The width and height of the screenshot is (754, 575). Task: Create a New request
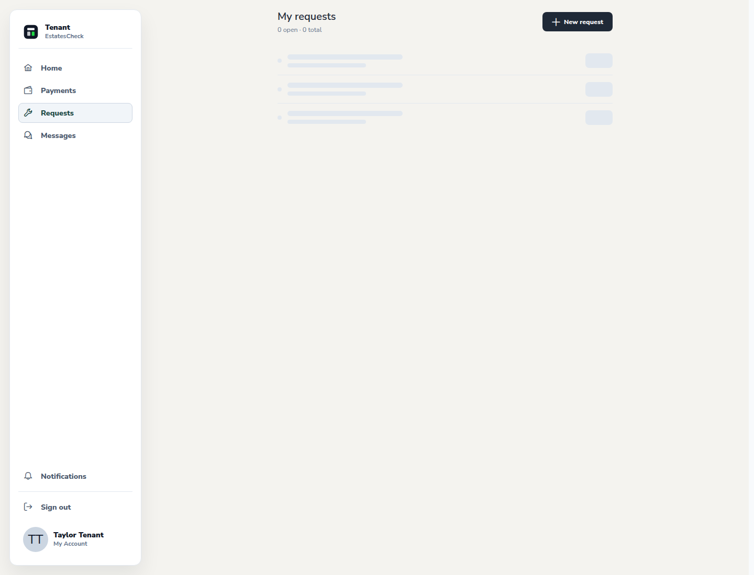[x=578, y=22]
